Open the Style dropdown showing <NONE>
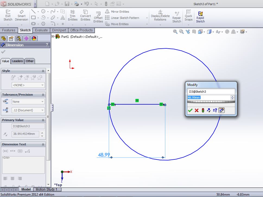263x197 pixels. click(28, 85)
